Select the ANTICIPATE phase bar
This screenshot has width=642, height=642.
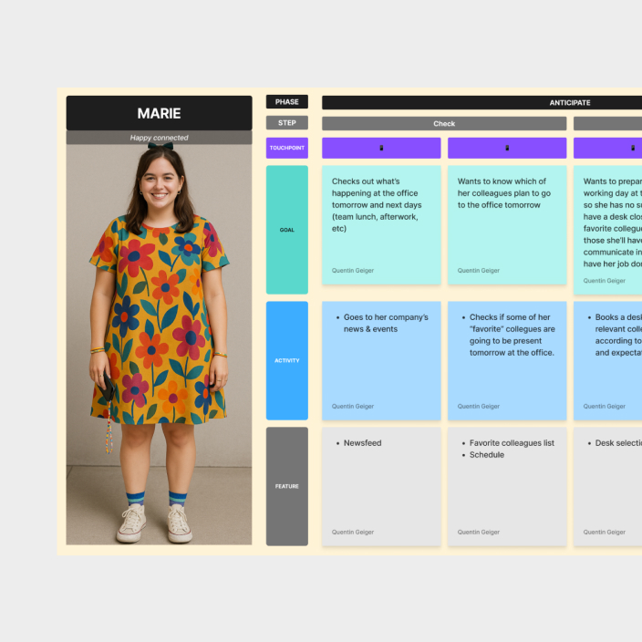tap(481, 103)
